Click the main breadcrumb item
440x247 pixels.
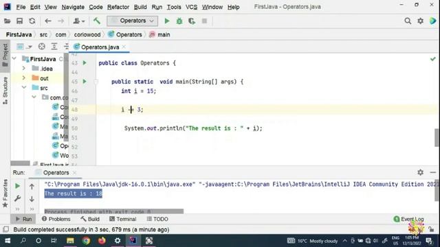(160, 35)
